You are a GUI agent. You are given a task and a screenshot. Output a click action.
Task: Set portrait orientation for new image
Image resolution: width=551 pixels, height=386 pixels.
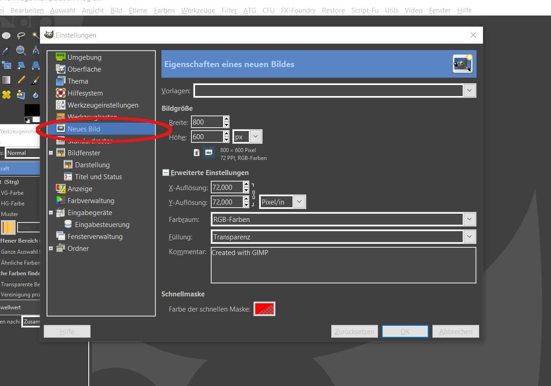click(x=197, y=152)
